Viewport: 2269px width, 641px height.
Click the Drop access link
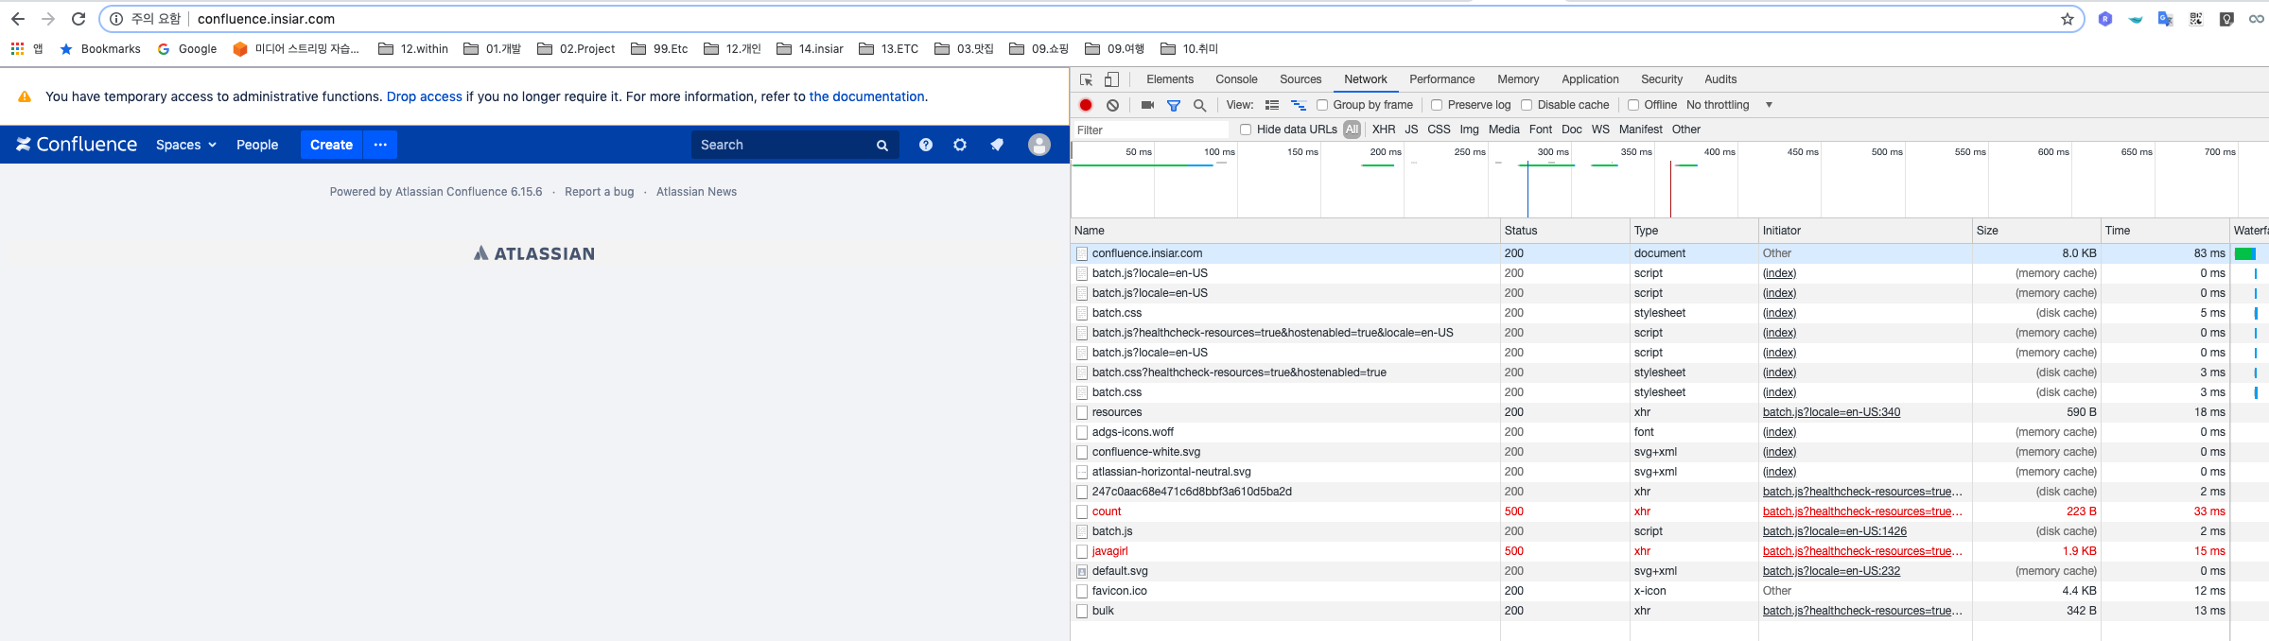tap(425, 96)
